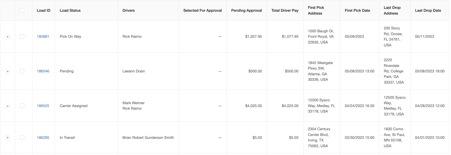Toggle the select-all checkbox in header
This screenshot has height=155, width=451.
click(22, 10)
